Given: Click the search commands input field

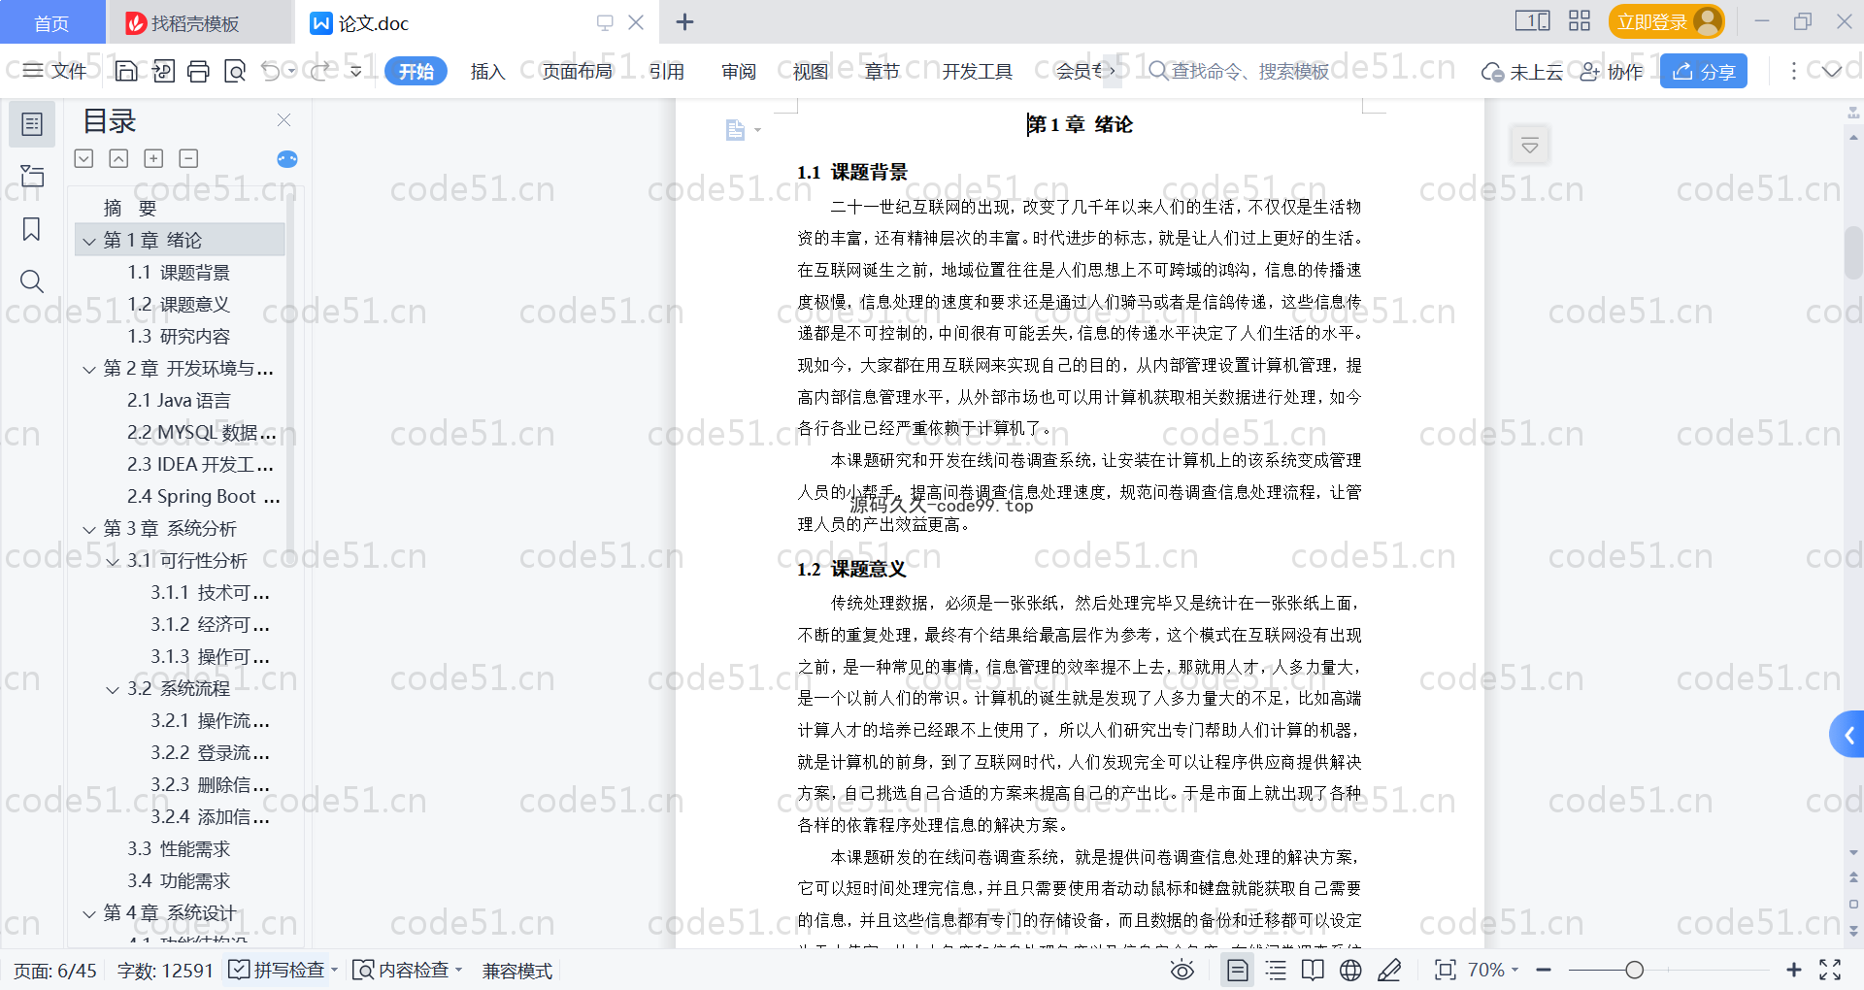Looking at the screenshot, I should [1248, 71].
